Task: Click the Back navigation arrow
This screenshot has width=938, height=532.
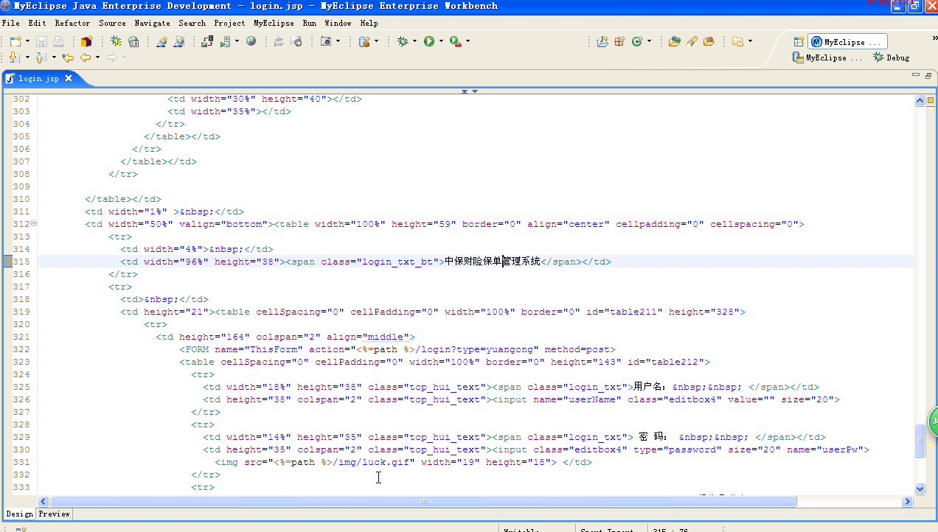Action: click(x=86, y=57)
